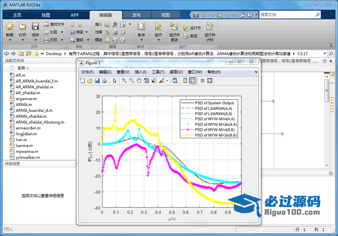
Task: Click the green Run (运行) button
Action: [158, 27]
